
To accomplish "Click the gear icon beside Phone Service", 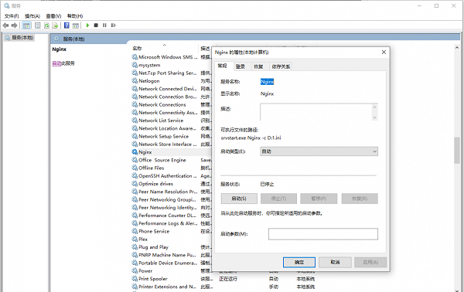I will [135, 231].
